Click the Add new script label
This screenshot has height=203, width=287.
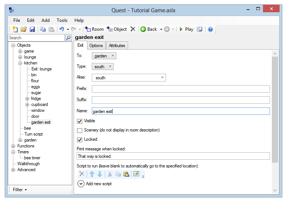(x=99, y=184)
